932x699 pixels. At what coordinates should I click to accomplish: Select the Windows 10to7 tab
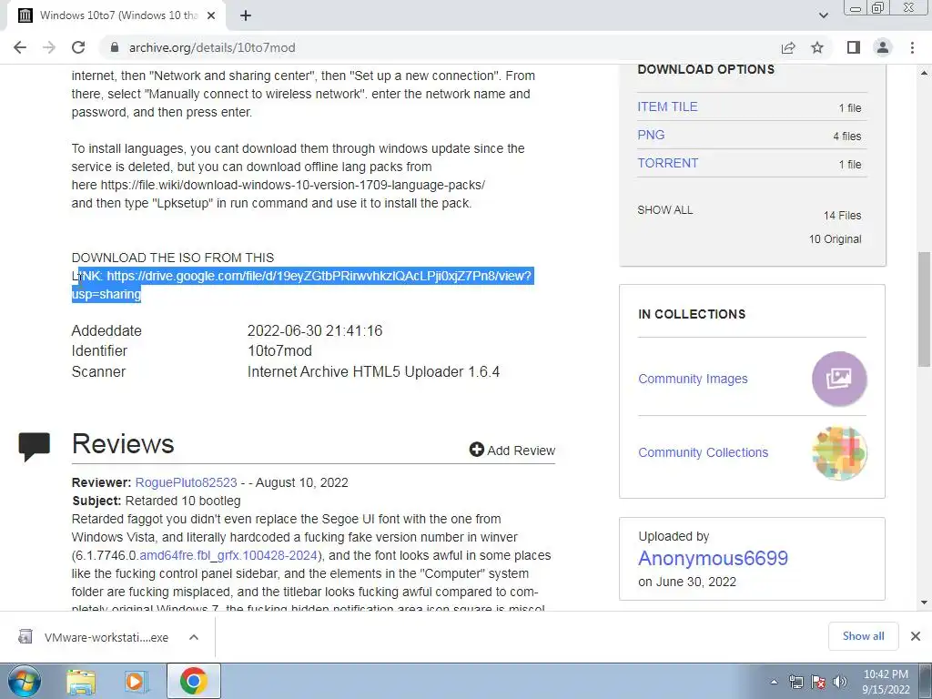pyautogui.click(x=116, y=15)
